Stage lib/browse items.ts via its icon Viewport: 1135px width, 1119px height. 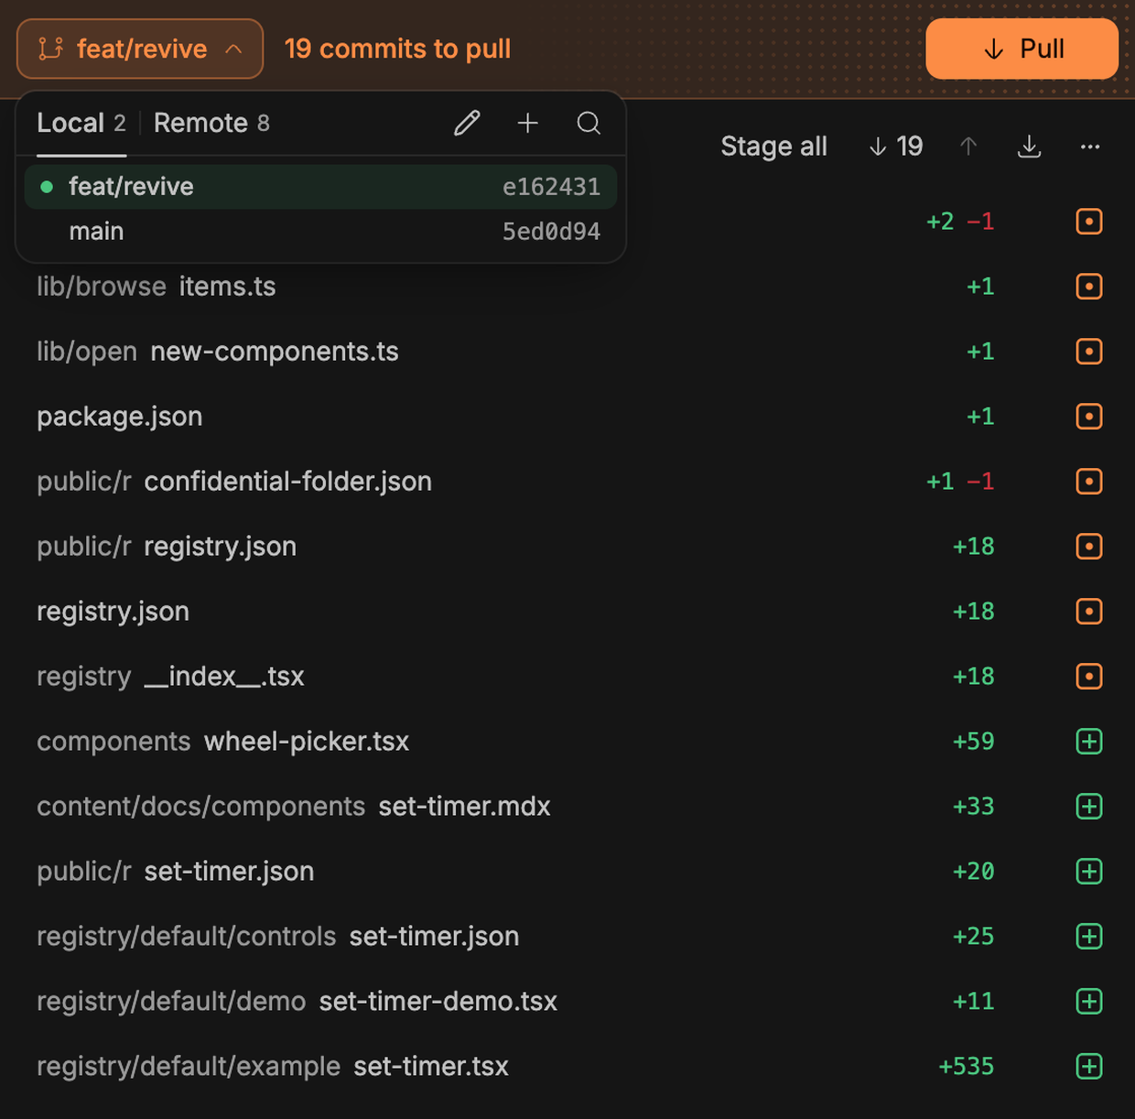[x=1089, y=287]
